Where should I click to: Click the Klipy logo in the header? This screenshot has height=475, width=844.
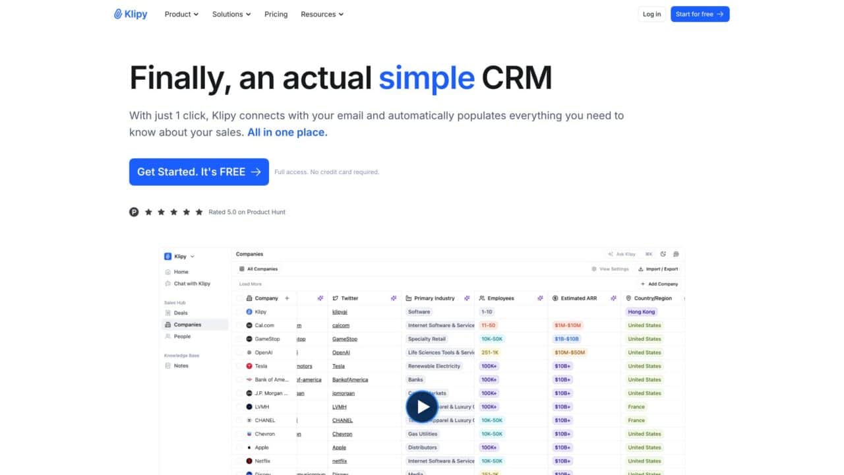pos(131,14)
